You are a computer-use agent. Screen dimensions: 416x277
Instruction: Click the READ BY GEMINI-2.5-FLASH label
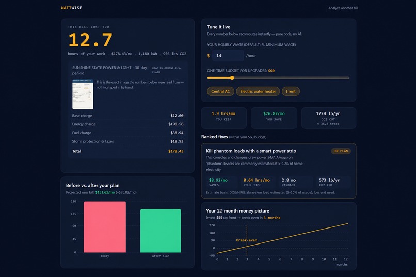(x=167, y=70)
